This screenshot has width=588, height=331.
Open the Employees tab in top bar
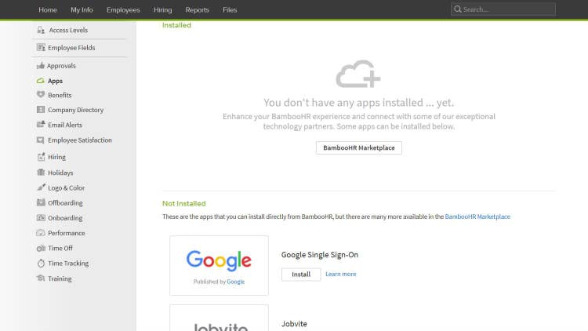click(x=123, y=9)
